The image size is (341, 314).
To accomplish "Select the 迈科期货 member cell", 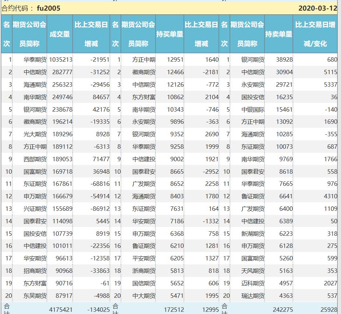I will (x=253, y=283).
